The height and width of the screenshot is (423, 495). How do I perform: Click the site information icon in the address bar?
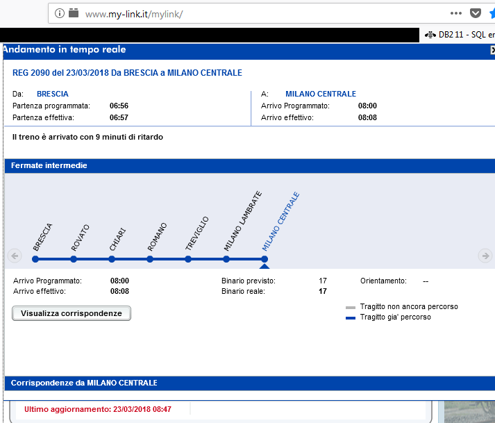click(59, 13)
